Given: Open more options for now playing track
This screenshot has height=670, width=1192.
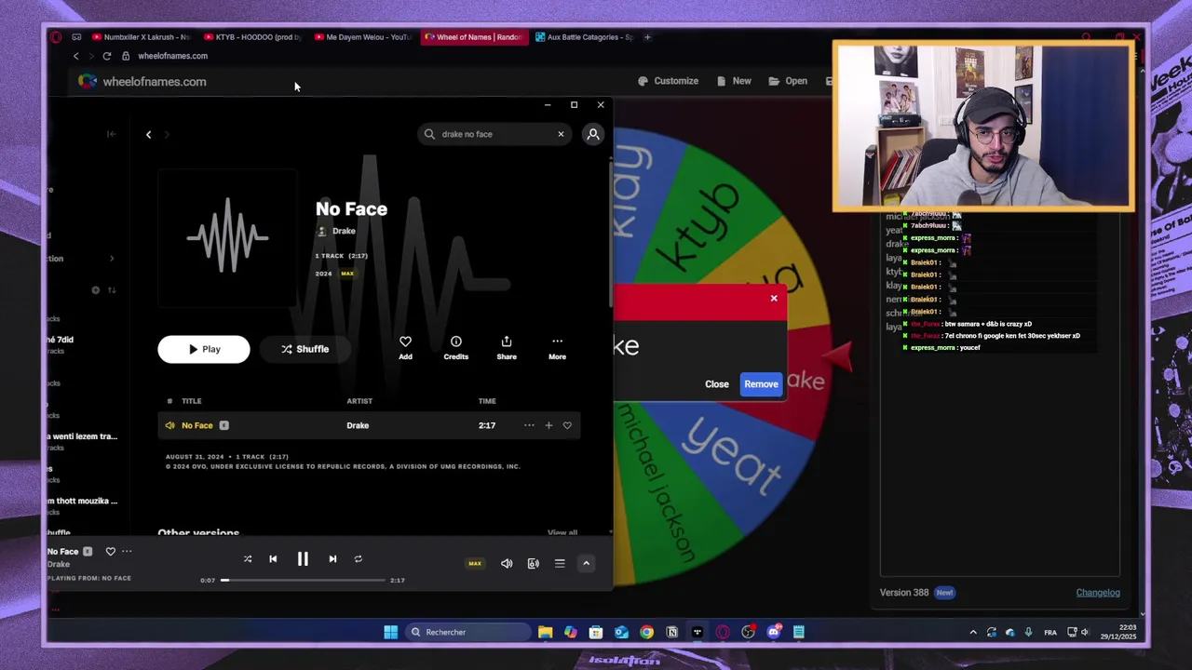Looking at the screenshot, I should 127,552.
